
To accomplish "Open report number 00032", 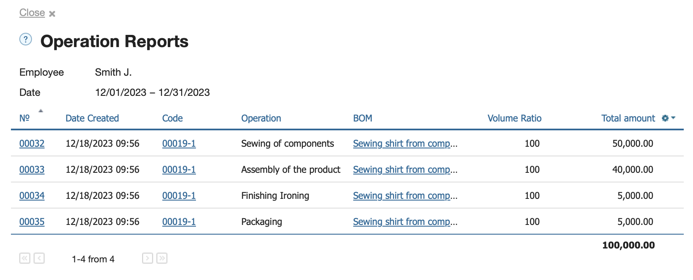I will point(32,143).
